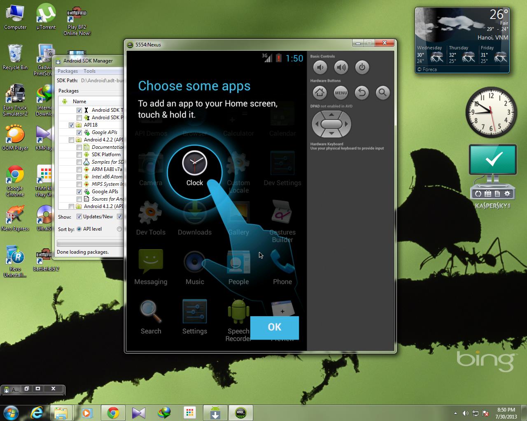Launch Euro Truck Simulator 2 shortcut
This screenshot has height=421, width=527.
coord(15,101)
